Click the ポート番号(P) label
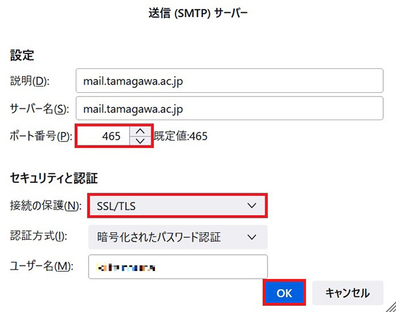The width and height of the screenshot is (396, 312). point(41,136)
